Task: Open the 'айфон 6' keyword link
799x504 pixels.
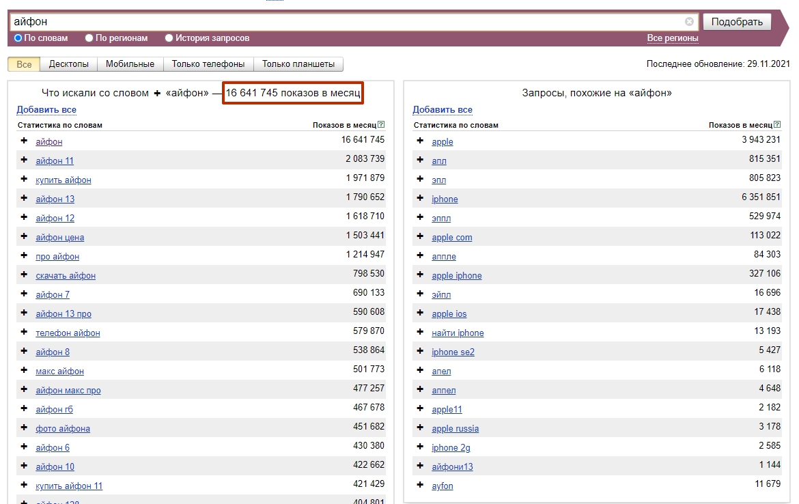Action: tap(53, 448)
